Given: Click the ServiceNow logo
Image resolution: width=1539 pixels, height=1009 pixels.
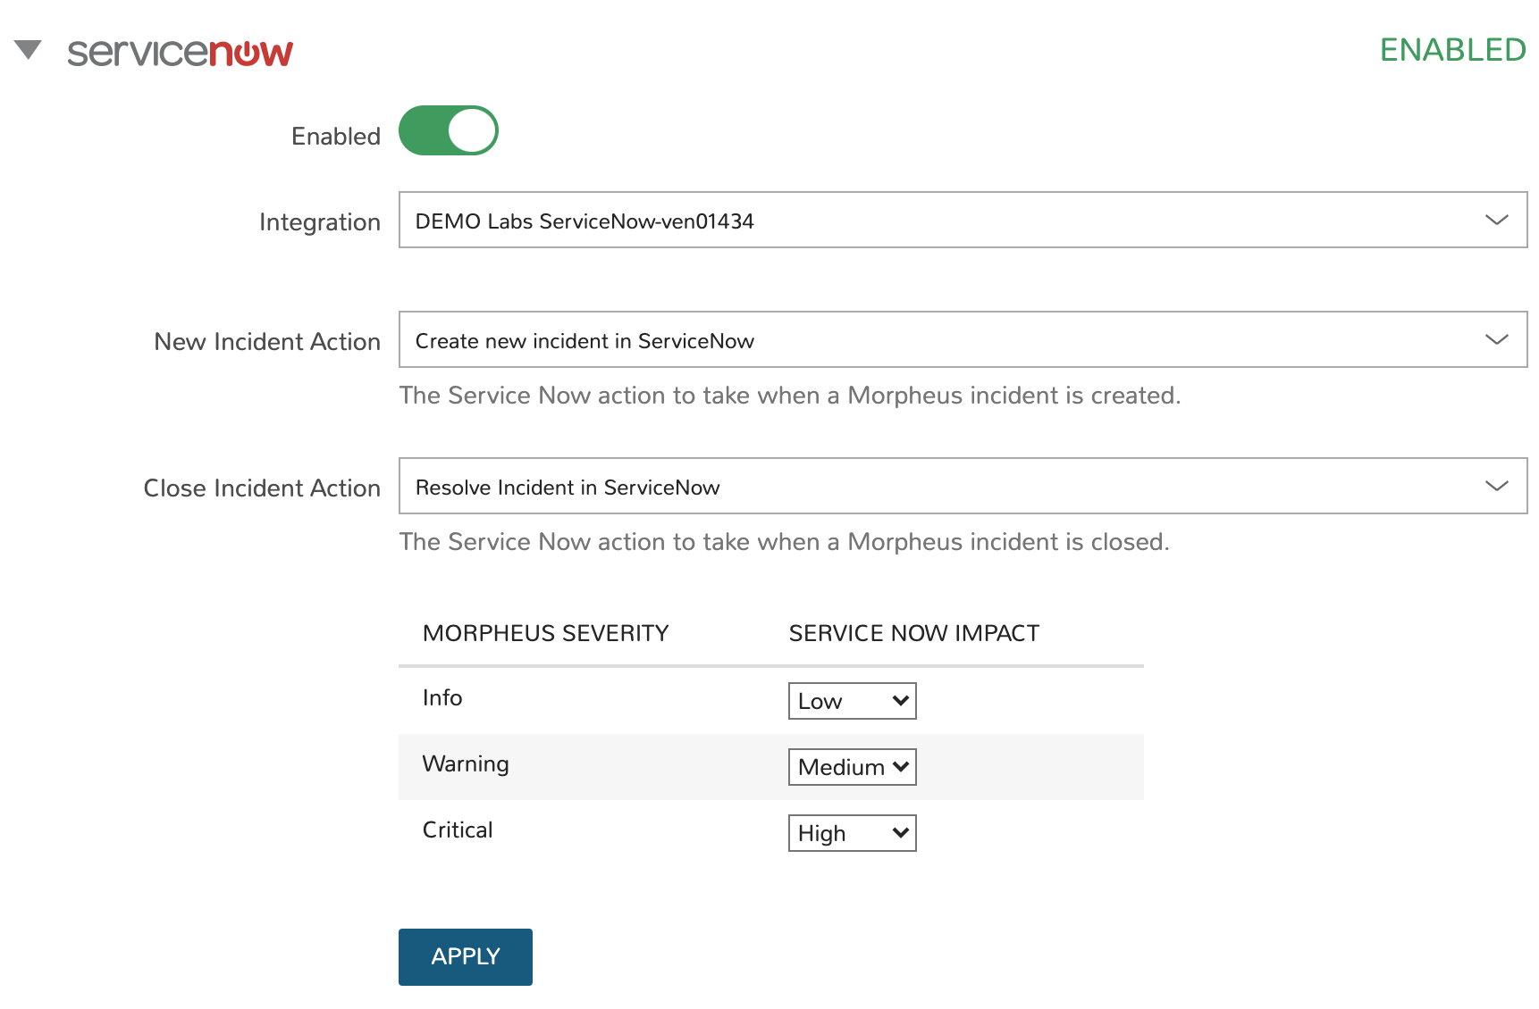Looking at the screenshot, I should [x=180, y=52].
